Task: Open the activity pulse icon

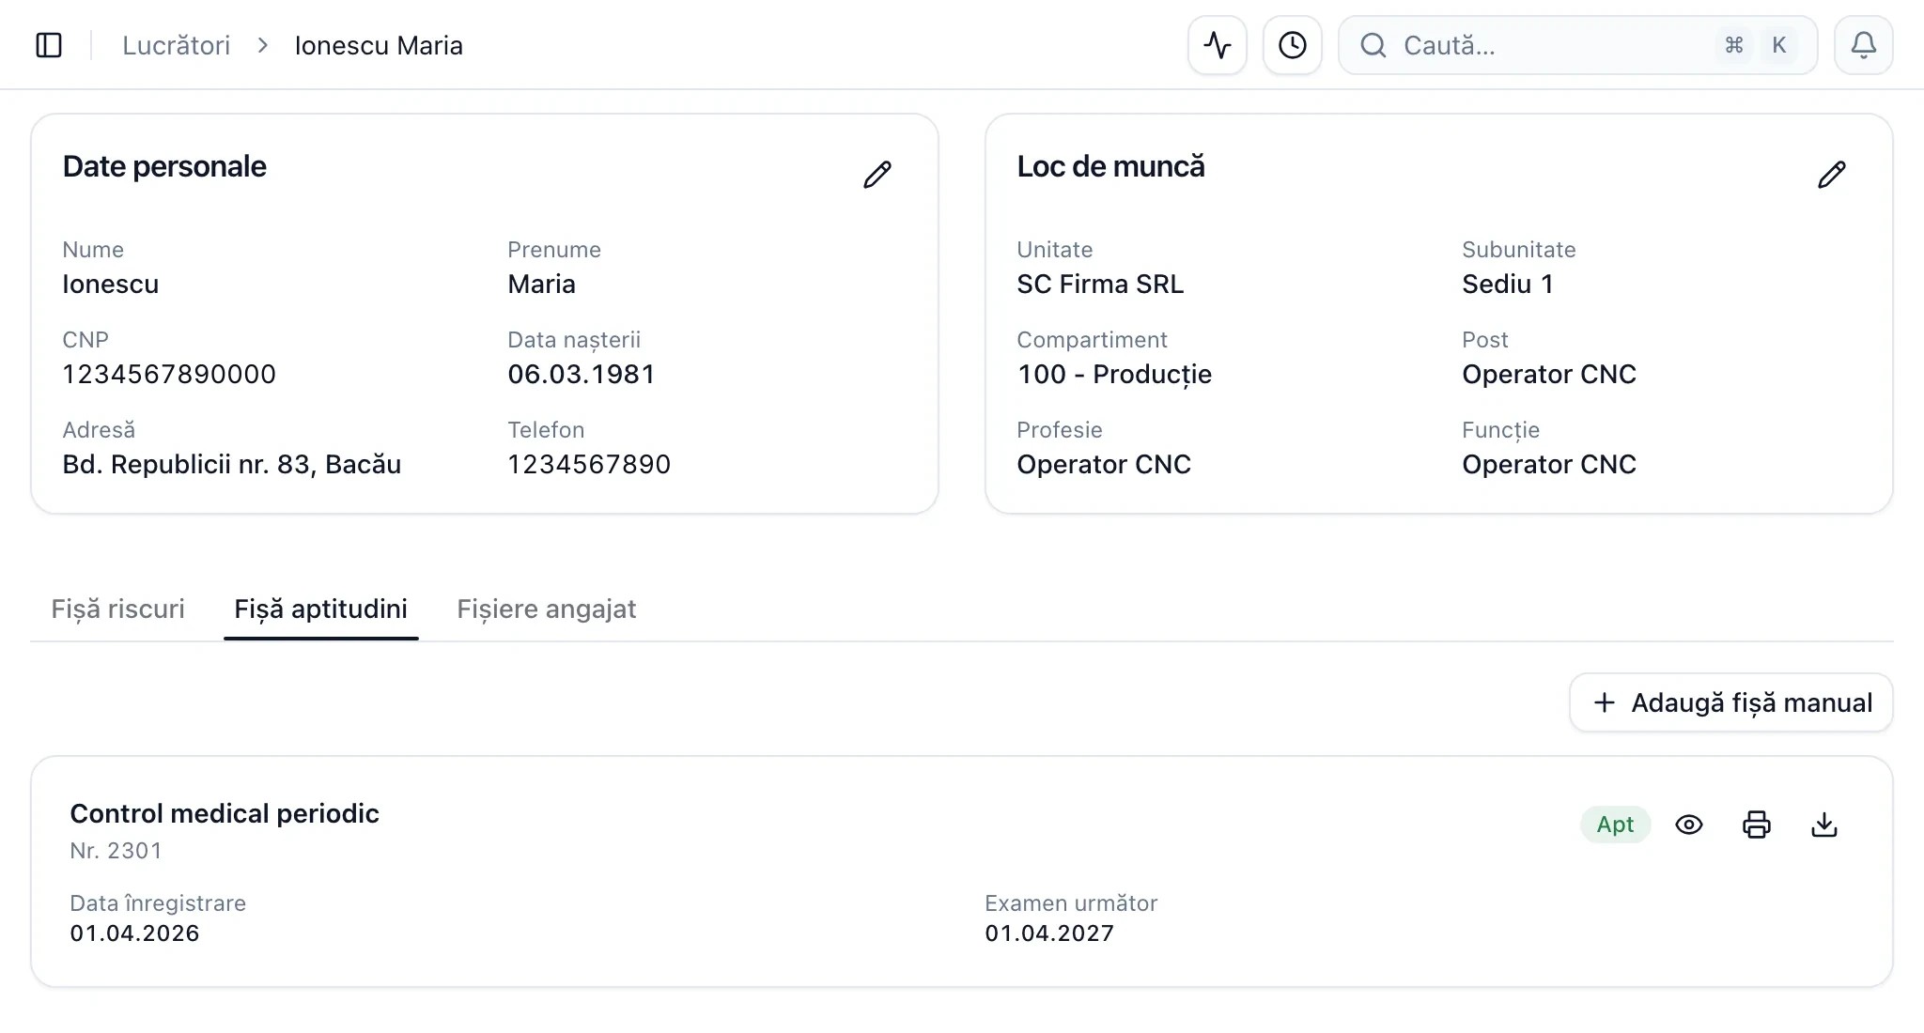Action: [1218, 45]
